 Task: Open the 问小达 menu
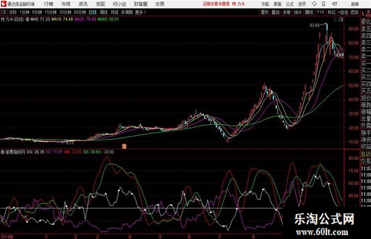(119, 4)
